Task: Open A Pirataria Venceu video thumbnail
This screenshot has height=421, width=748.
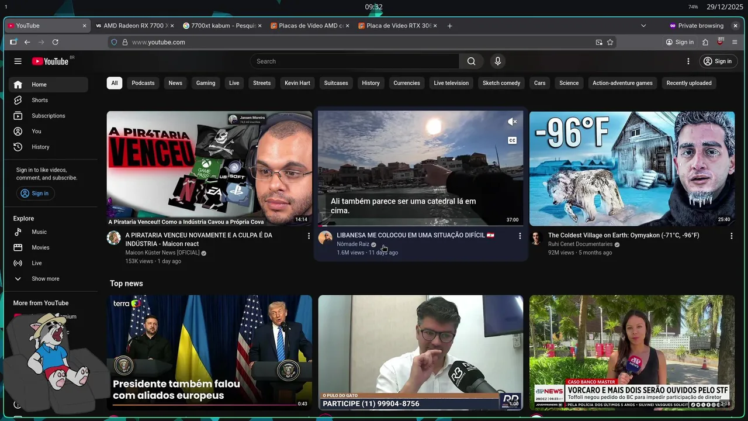Action: pyautogui.click(x=209, y=168)
